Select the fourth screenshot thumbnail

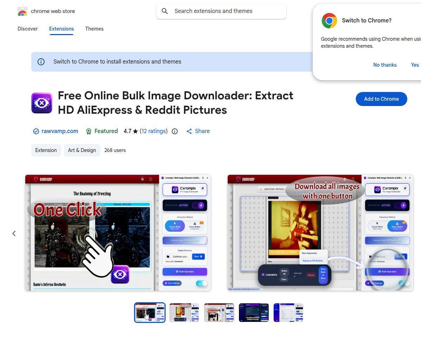(254, 312)
